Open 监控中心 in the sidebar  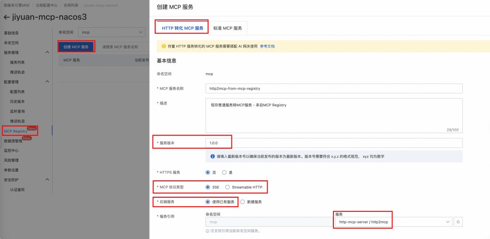tap(11, 150)
